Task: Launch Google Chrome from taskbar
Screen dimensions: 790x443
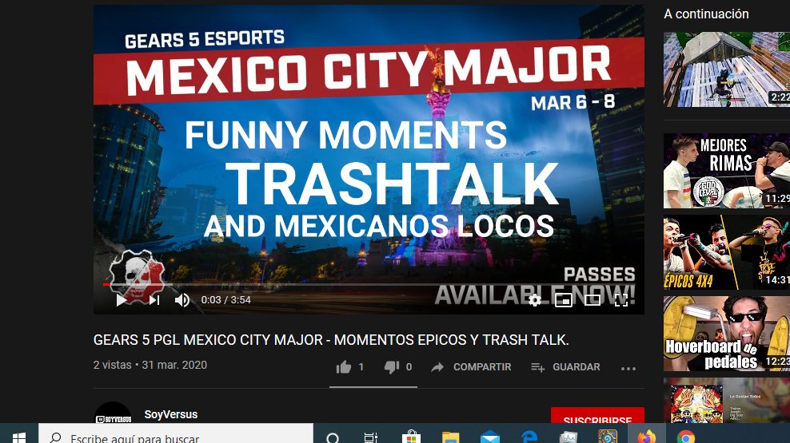Action: click(686, 437)
